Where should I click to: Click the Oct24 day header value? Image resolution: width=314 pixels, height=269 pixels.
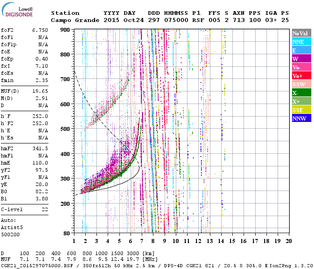[133, 20]
